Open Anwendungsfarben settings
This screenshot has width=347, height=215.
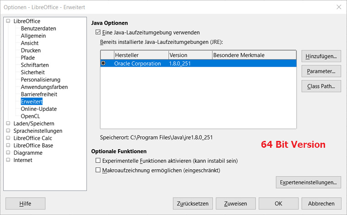pyautogui.click(x=44, y=87)
